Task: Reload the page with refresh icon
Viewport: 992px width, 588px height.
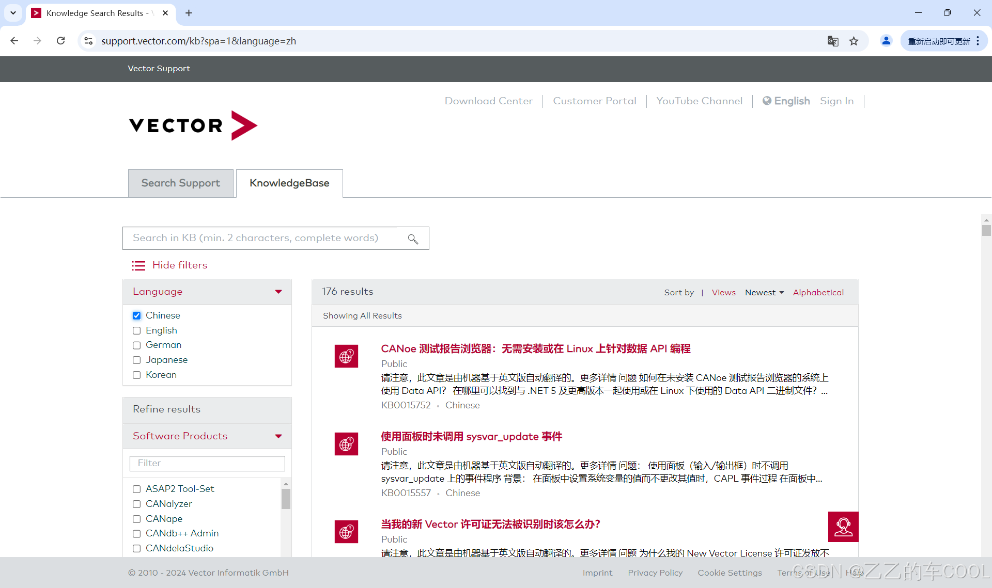Action: 60,41
